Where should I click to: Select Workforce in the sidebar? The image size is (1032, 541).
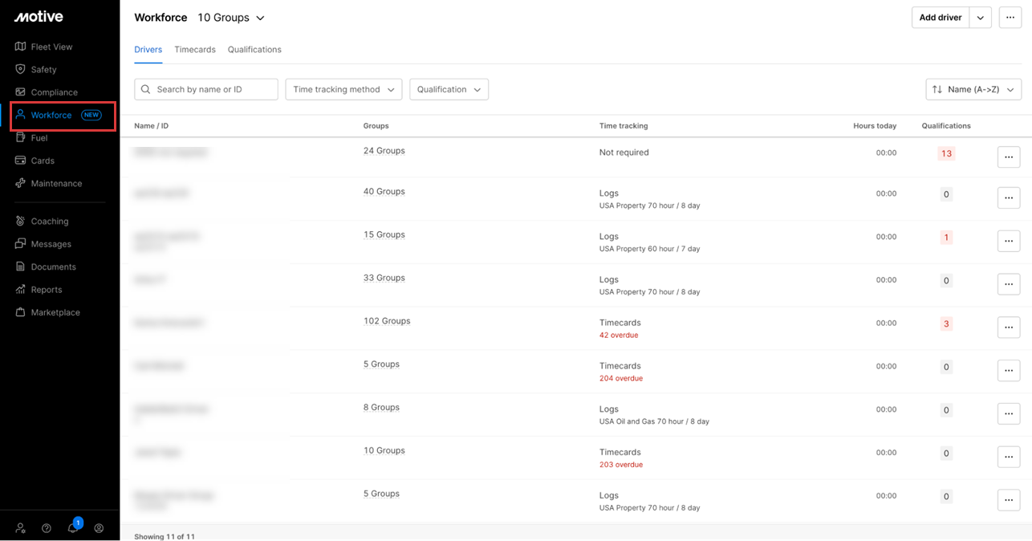coord(63,116)
